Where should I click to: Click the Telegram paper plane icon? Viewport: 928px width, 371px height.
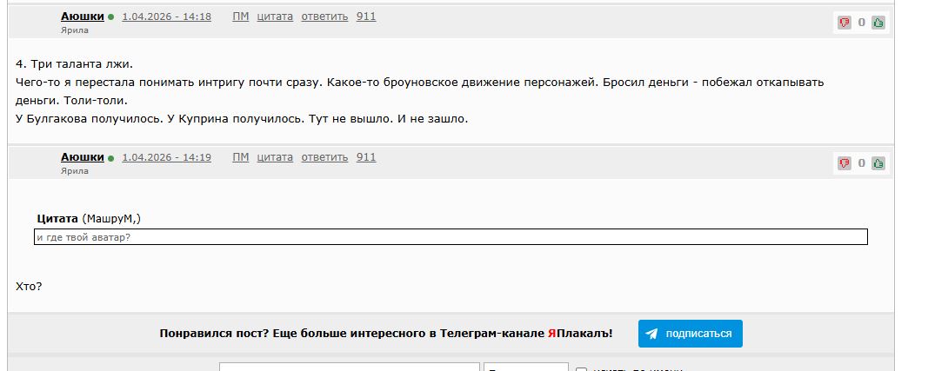click(651, 334)
